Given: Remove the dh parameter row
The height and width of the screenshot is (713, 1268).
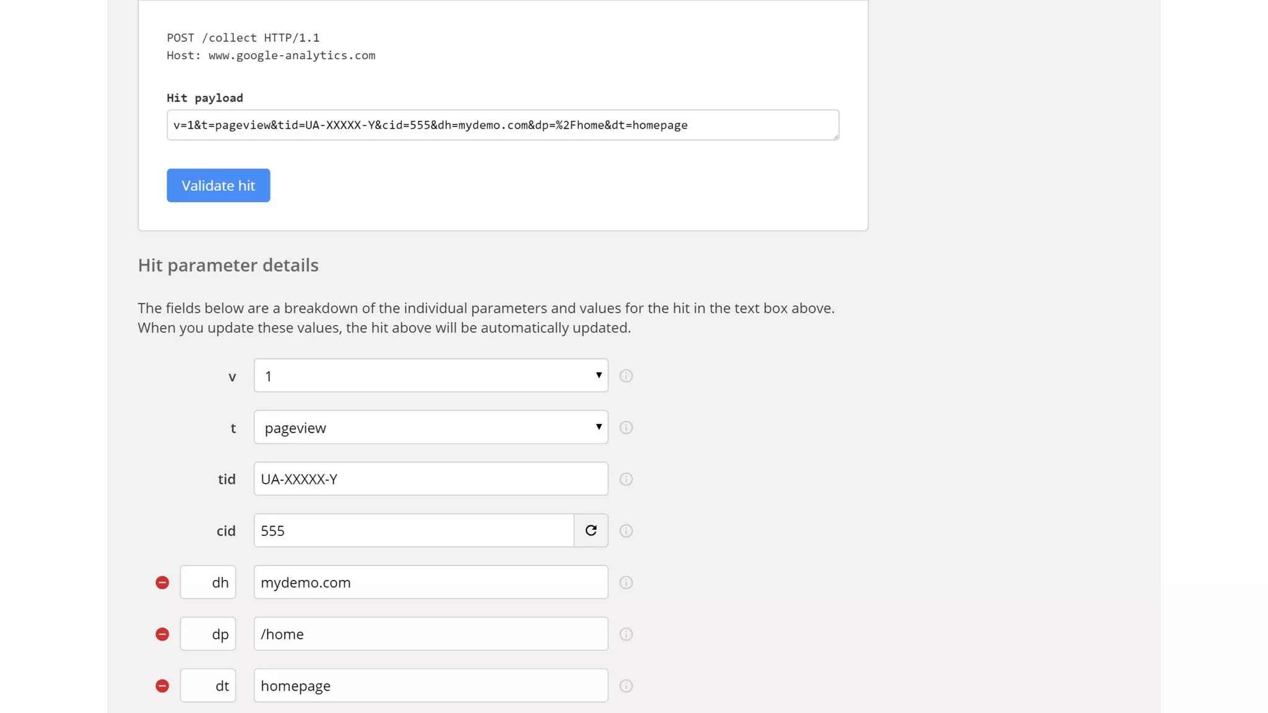Looking at the screenshot, I should 162,582.
